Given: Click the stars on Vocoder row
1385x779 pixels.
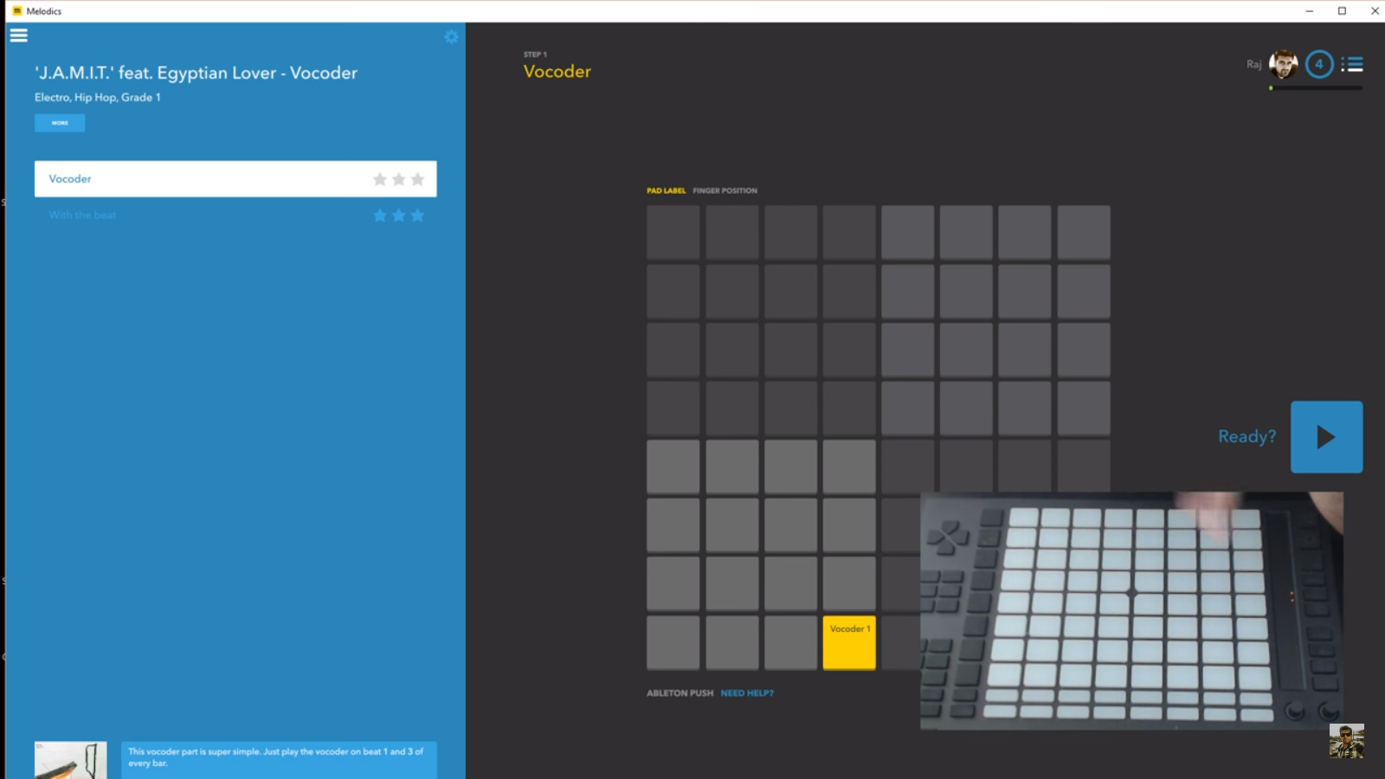Looking at the screenshot, I should pyautogui.click(x=398, y=179).
